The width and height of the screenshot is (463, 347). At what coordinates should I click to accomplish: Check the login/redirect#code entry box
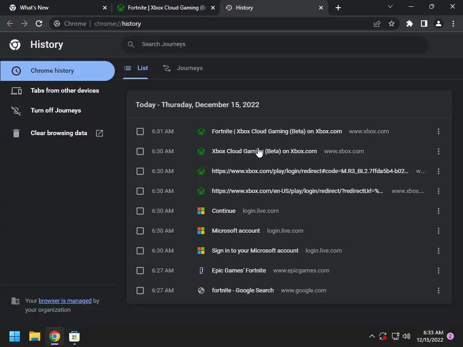coord(140,171)
